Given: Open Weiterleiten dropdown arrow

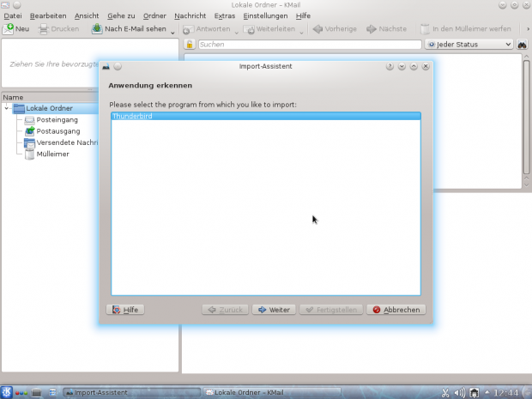Looking at the screenshot, I should coord(301,33).
